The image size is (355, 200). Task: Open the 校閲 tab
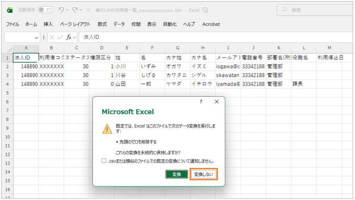click(x=136, y=24)
